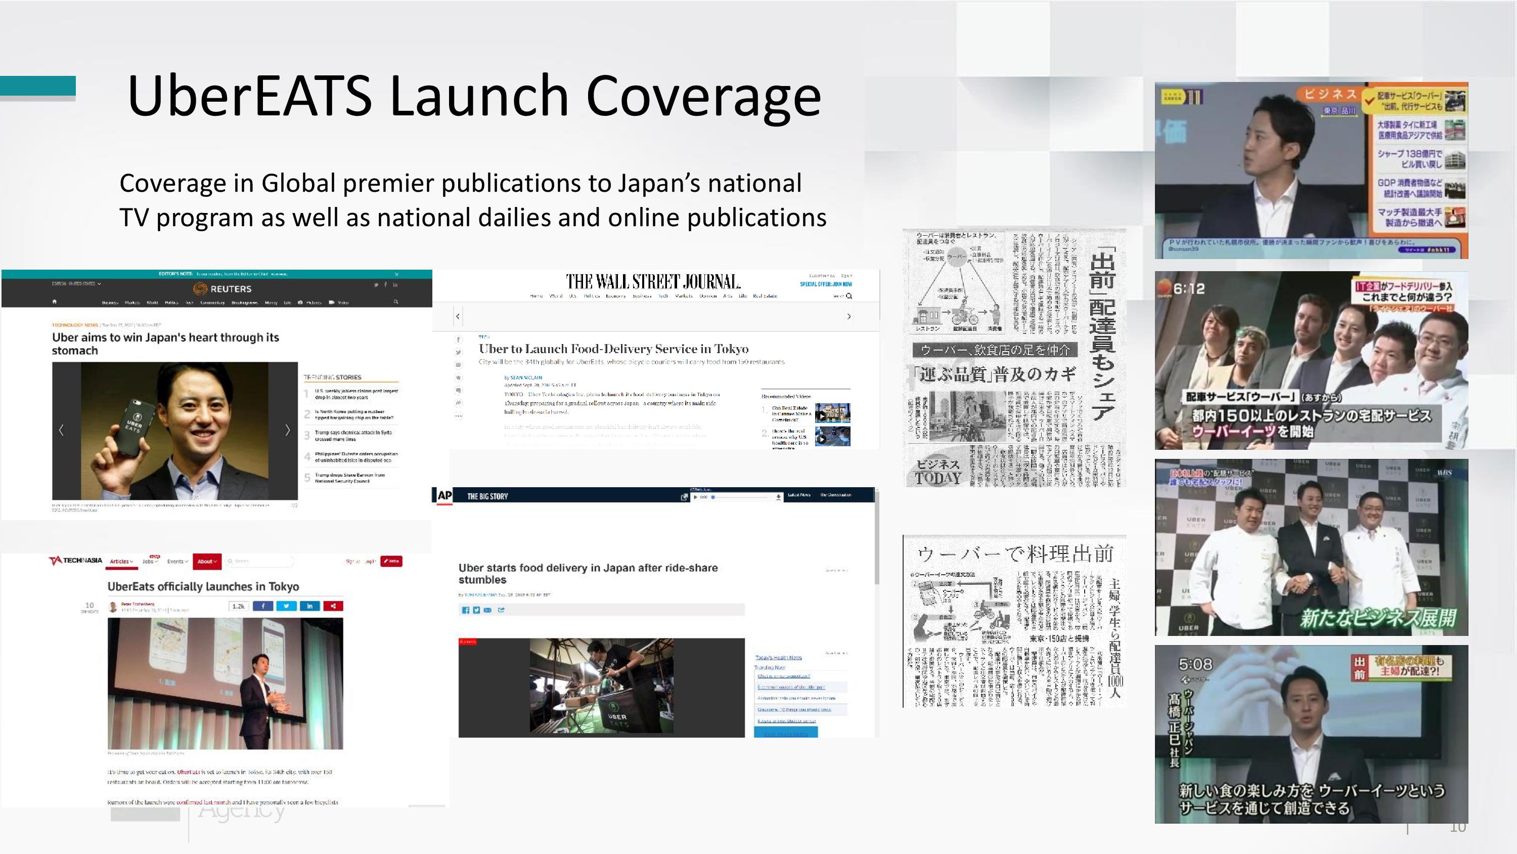Click the red Write button
The image size is (1517, 854).
click(x=391, y=561)
